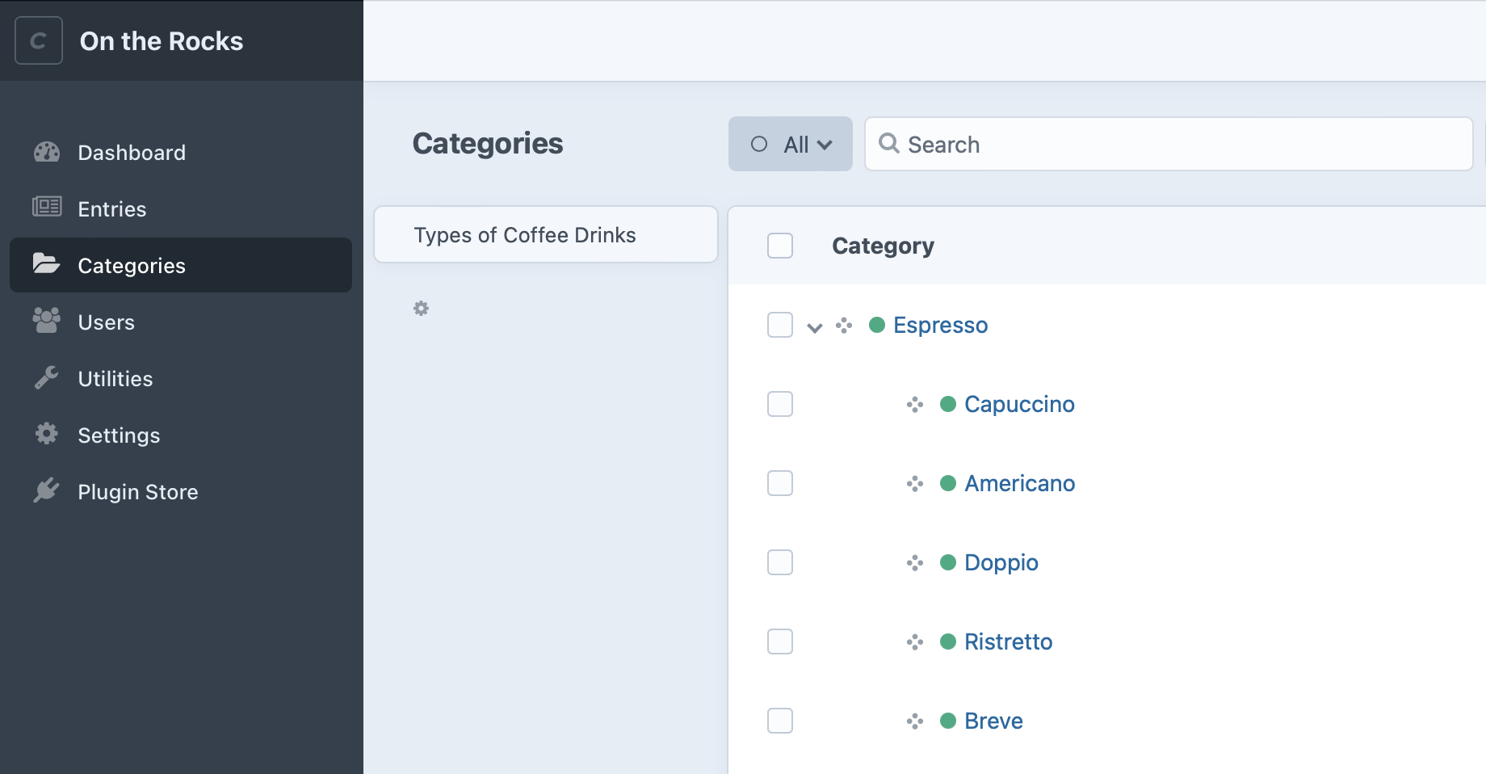This screenshot has height=774, width=1486.
Task: Select the Types of Coffee Drinks group
Action: pyautogui.click(x=545, y=234)
